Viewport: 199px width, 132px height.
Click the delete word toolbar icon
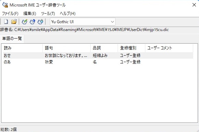click(x=40, y=21)
